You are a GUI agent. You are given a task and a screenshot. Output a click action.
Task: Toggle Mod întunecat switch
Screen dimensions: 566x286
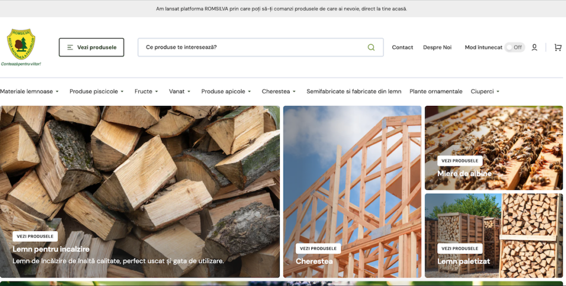[x=515, y=47]
